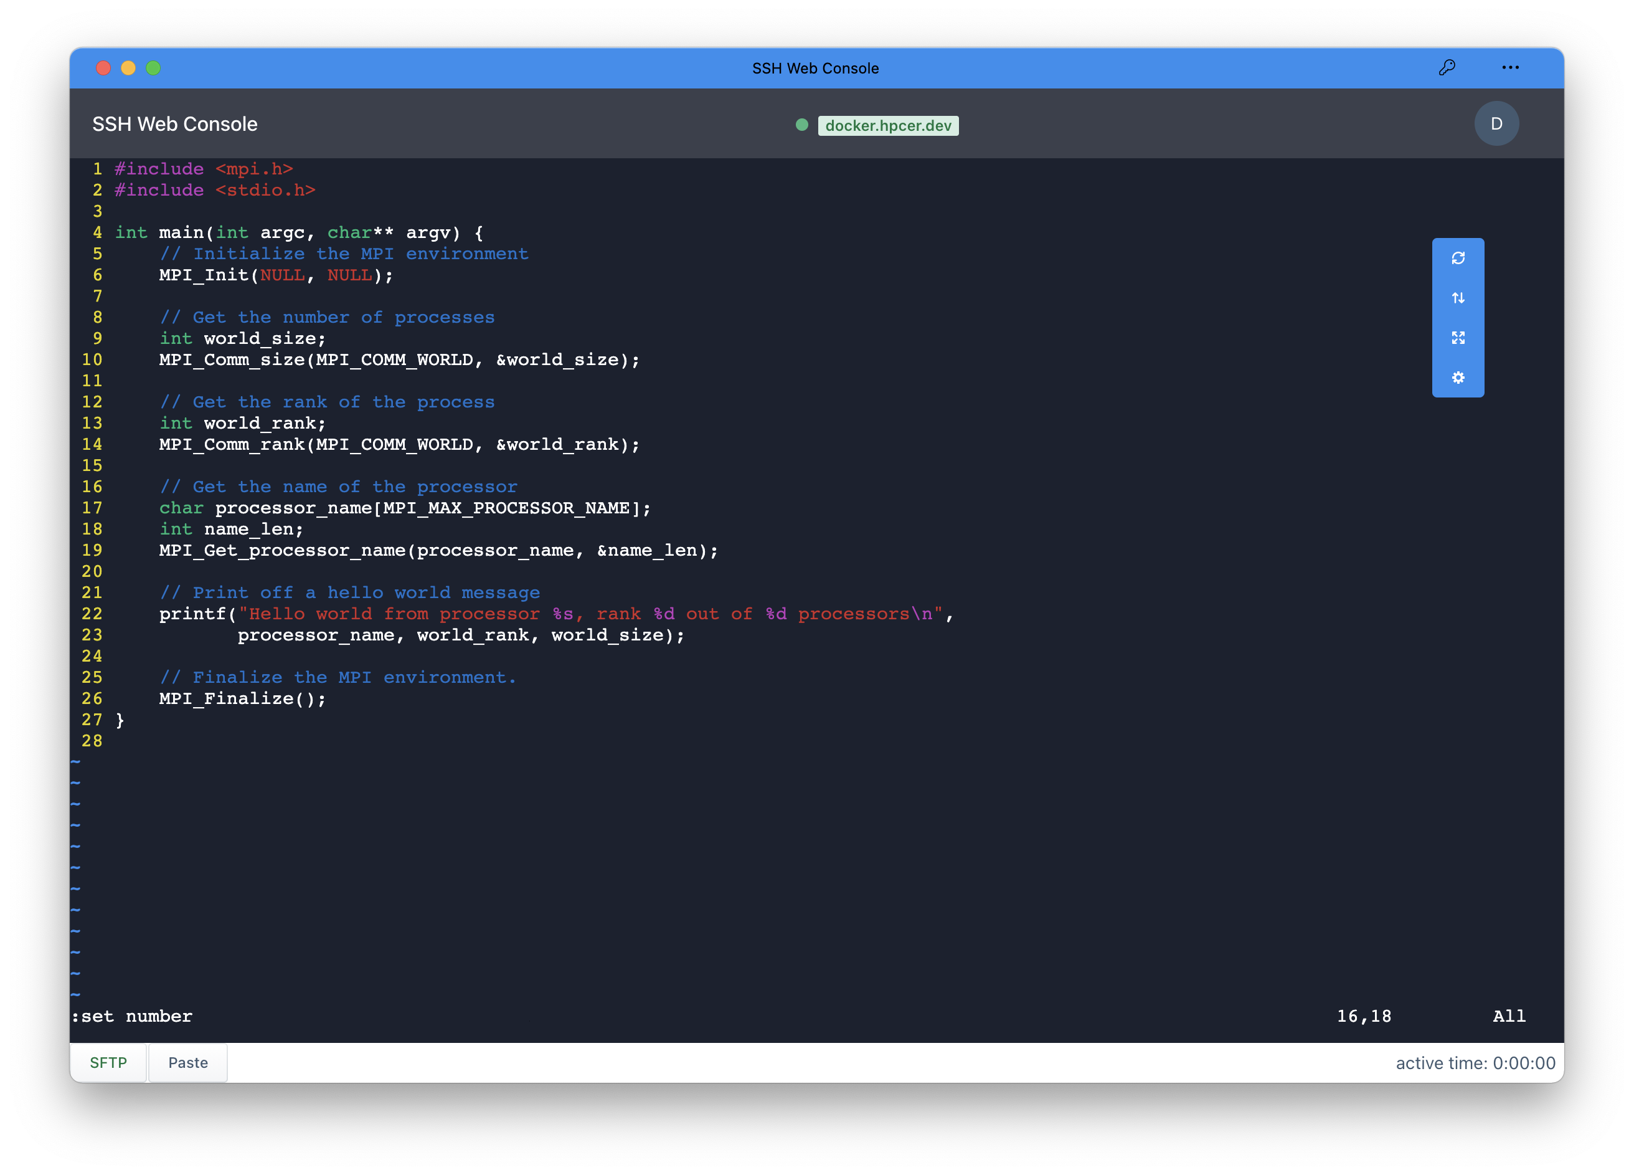Click the yellow minimize window button
Screen dimensions: 1634x1175
128,68
